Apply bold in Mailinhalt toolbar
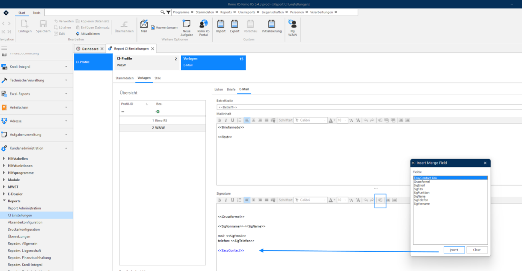 click(x=219, y=120)
